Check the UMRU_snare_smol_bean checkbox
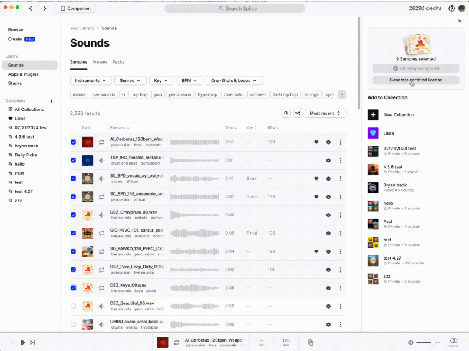This screenshot has height=351, width=469. tap(73, 324)
